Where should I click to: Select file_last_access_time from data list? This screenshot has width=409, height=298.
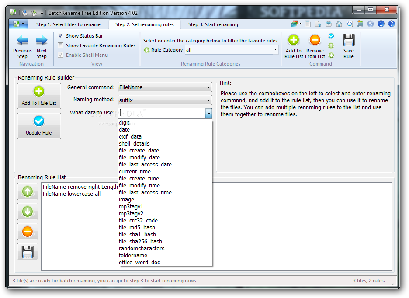(x=165, y=193)
